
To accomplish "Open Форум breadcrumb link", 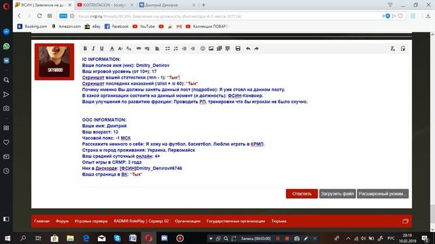I will 62,221.
